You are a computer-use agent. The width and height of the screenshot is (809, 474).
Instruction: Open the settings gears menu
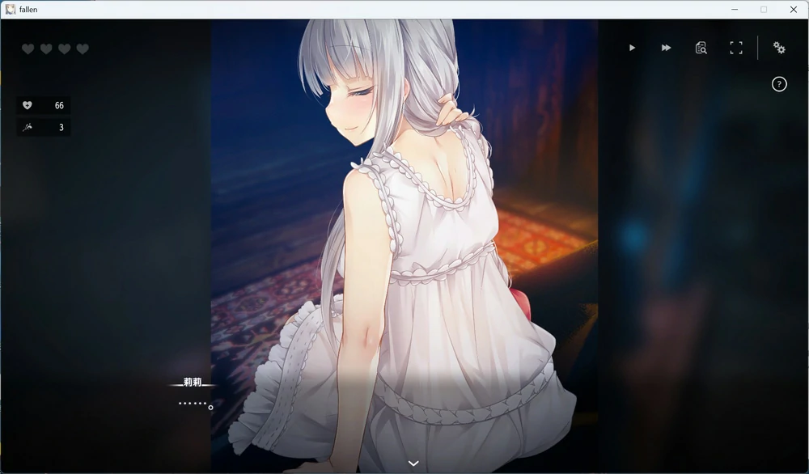778,49
